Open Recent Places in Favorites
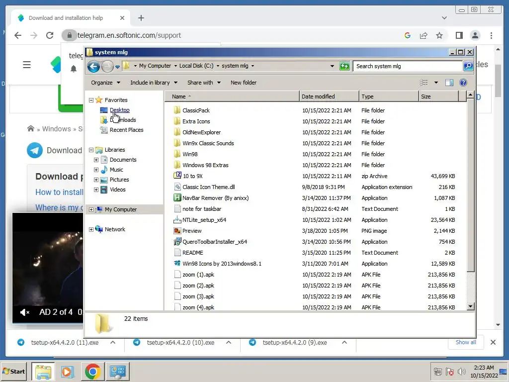509x382 pixels. pyautogui.click(x=126, y=130)
